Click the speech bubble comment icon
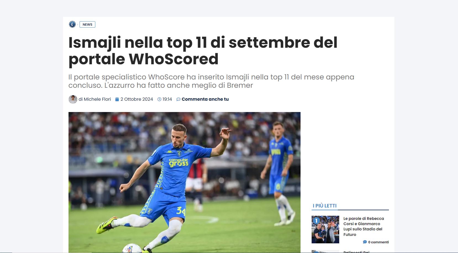The width and height of the screenshot is (458, 253). pos(178,99)
